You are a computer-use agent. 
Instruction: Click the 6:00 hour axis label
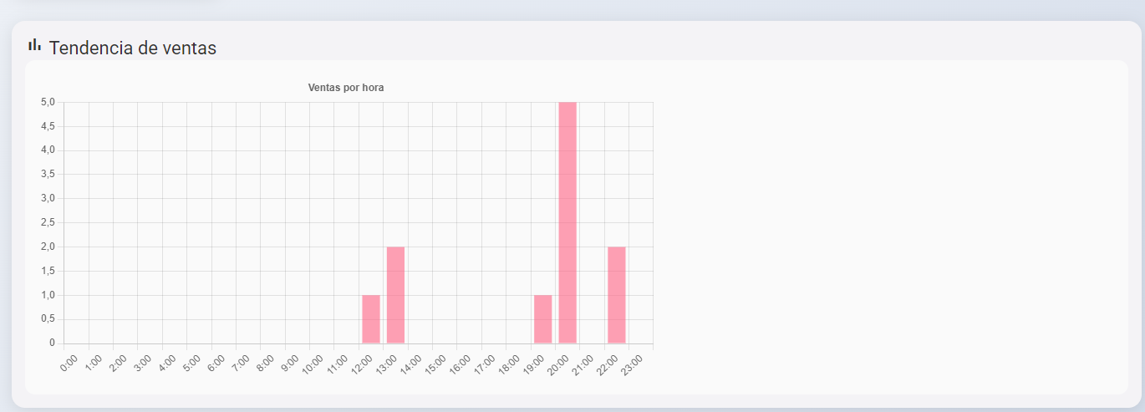tap(217, 363)
